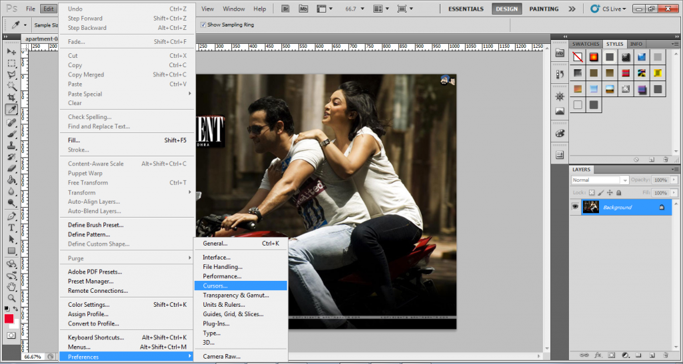
Task: Toggle Lock image pixels brush icon
Action: click(x=601, y=192)
